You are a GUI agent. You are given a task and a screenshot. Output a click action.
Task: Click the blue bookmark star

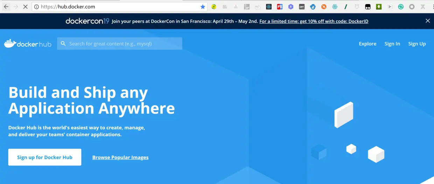click(x=203, y=7)
